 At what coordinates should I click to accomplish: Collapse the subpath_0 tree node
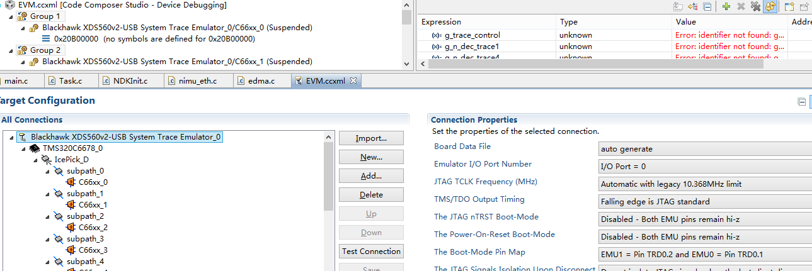[x=48, y=172]
